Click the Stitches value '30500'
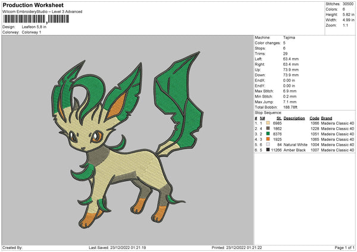 coord(348,4)
